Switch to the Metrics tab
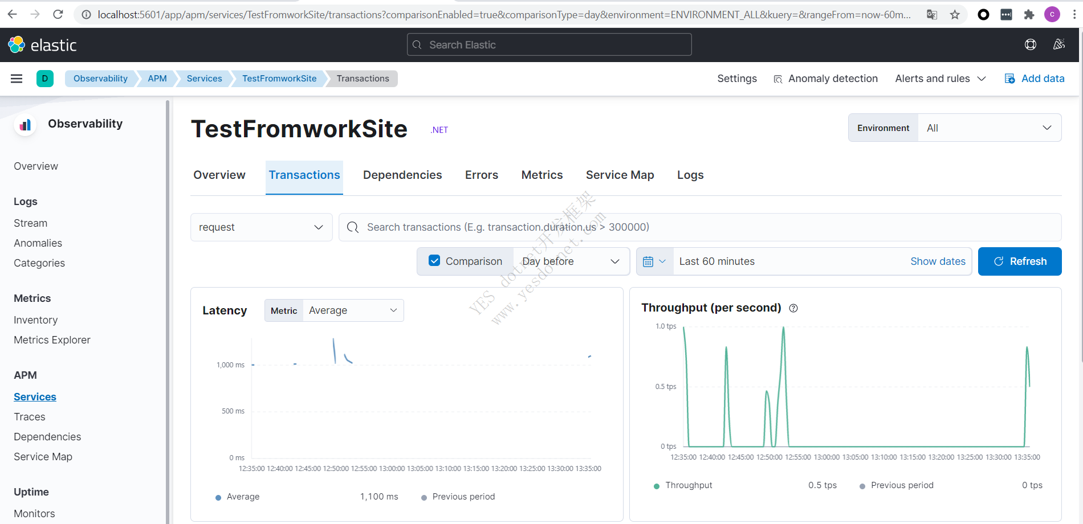This screenshot has width=1083, height=524. (x=542, y=175)
